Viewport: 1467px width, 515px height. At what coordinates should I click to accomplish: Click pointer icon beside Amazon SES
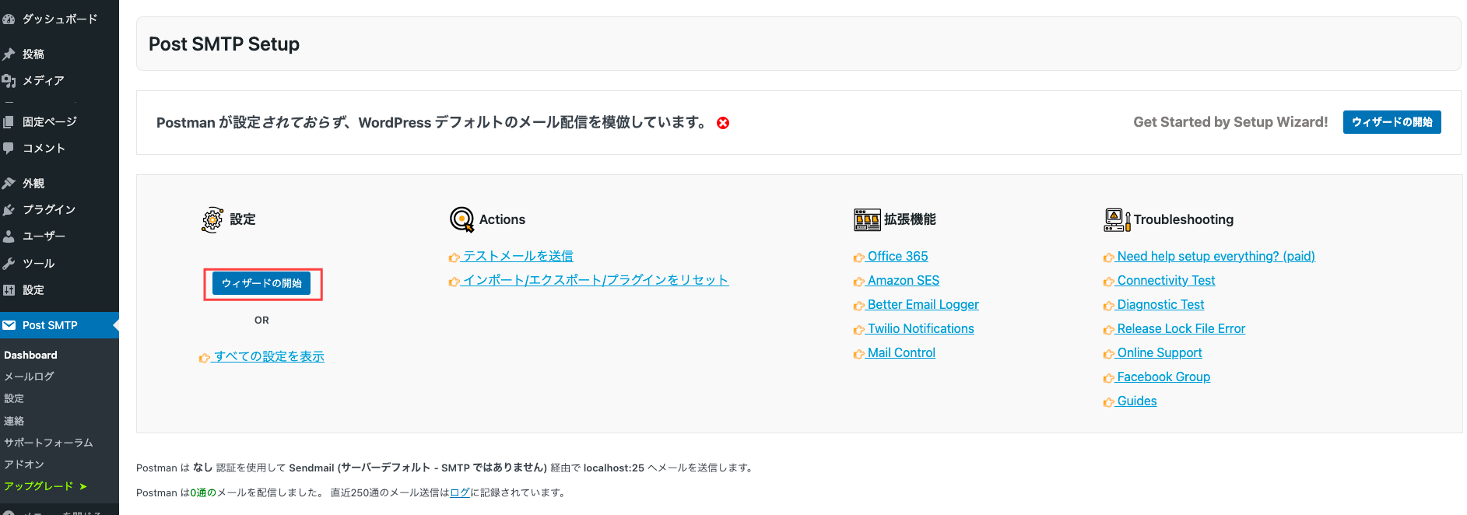(859, 282)
